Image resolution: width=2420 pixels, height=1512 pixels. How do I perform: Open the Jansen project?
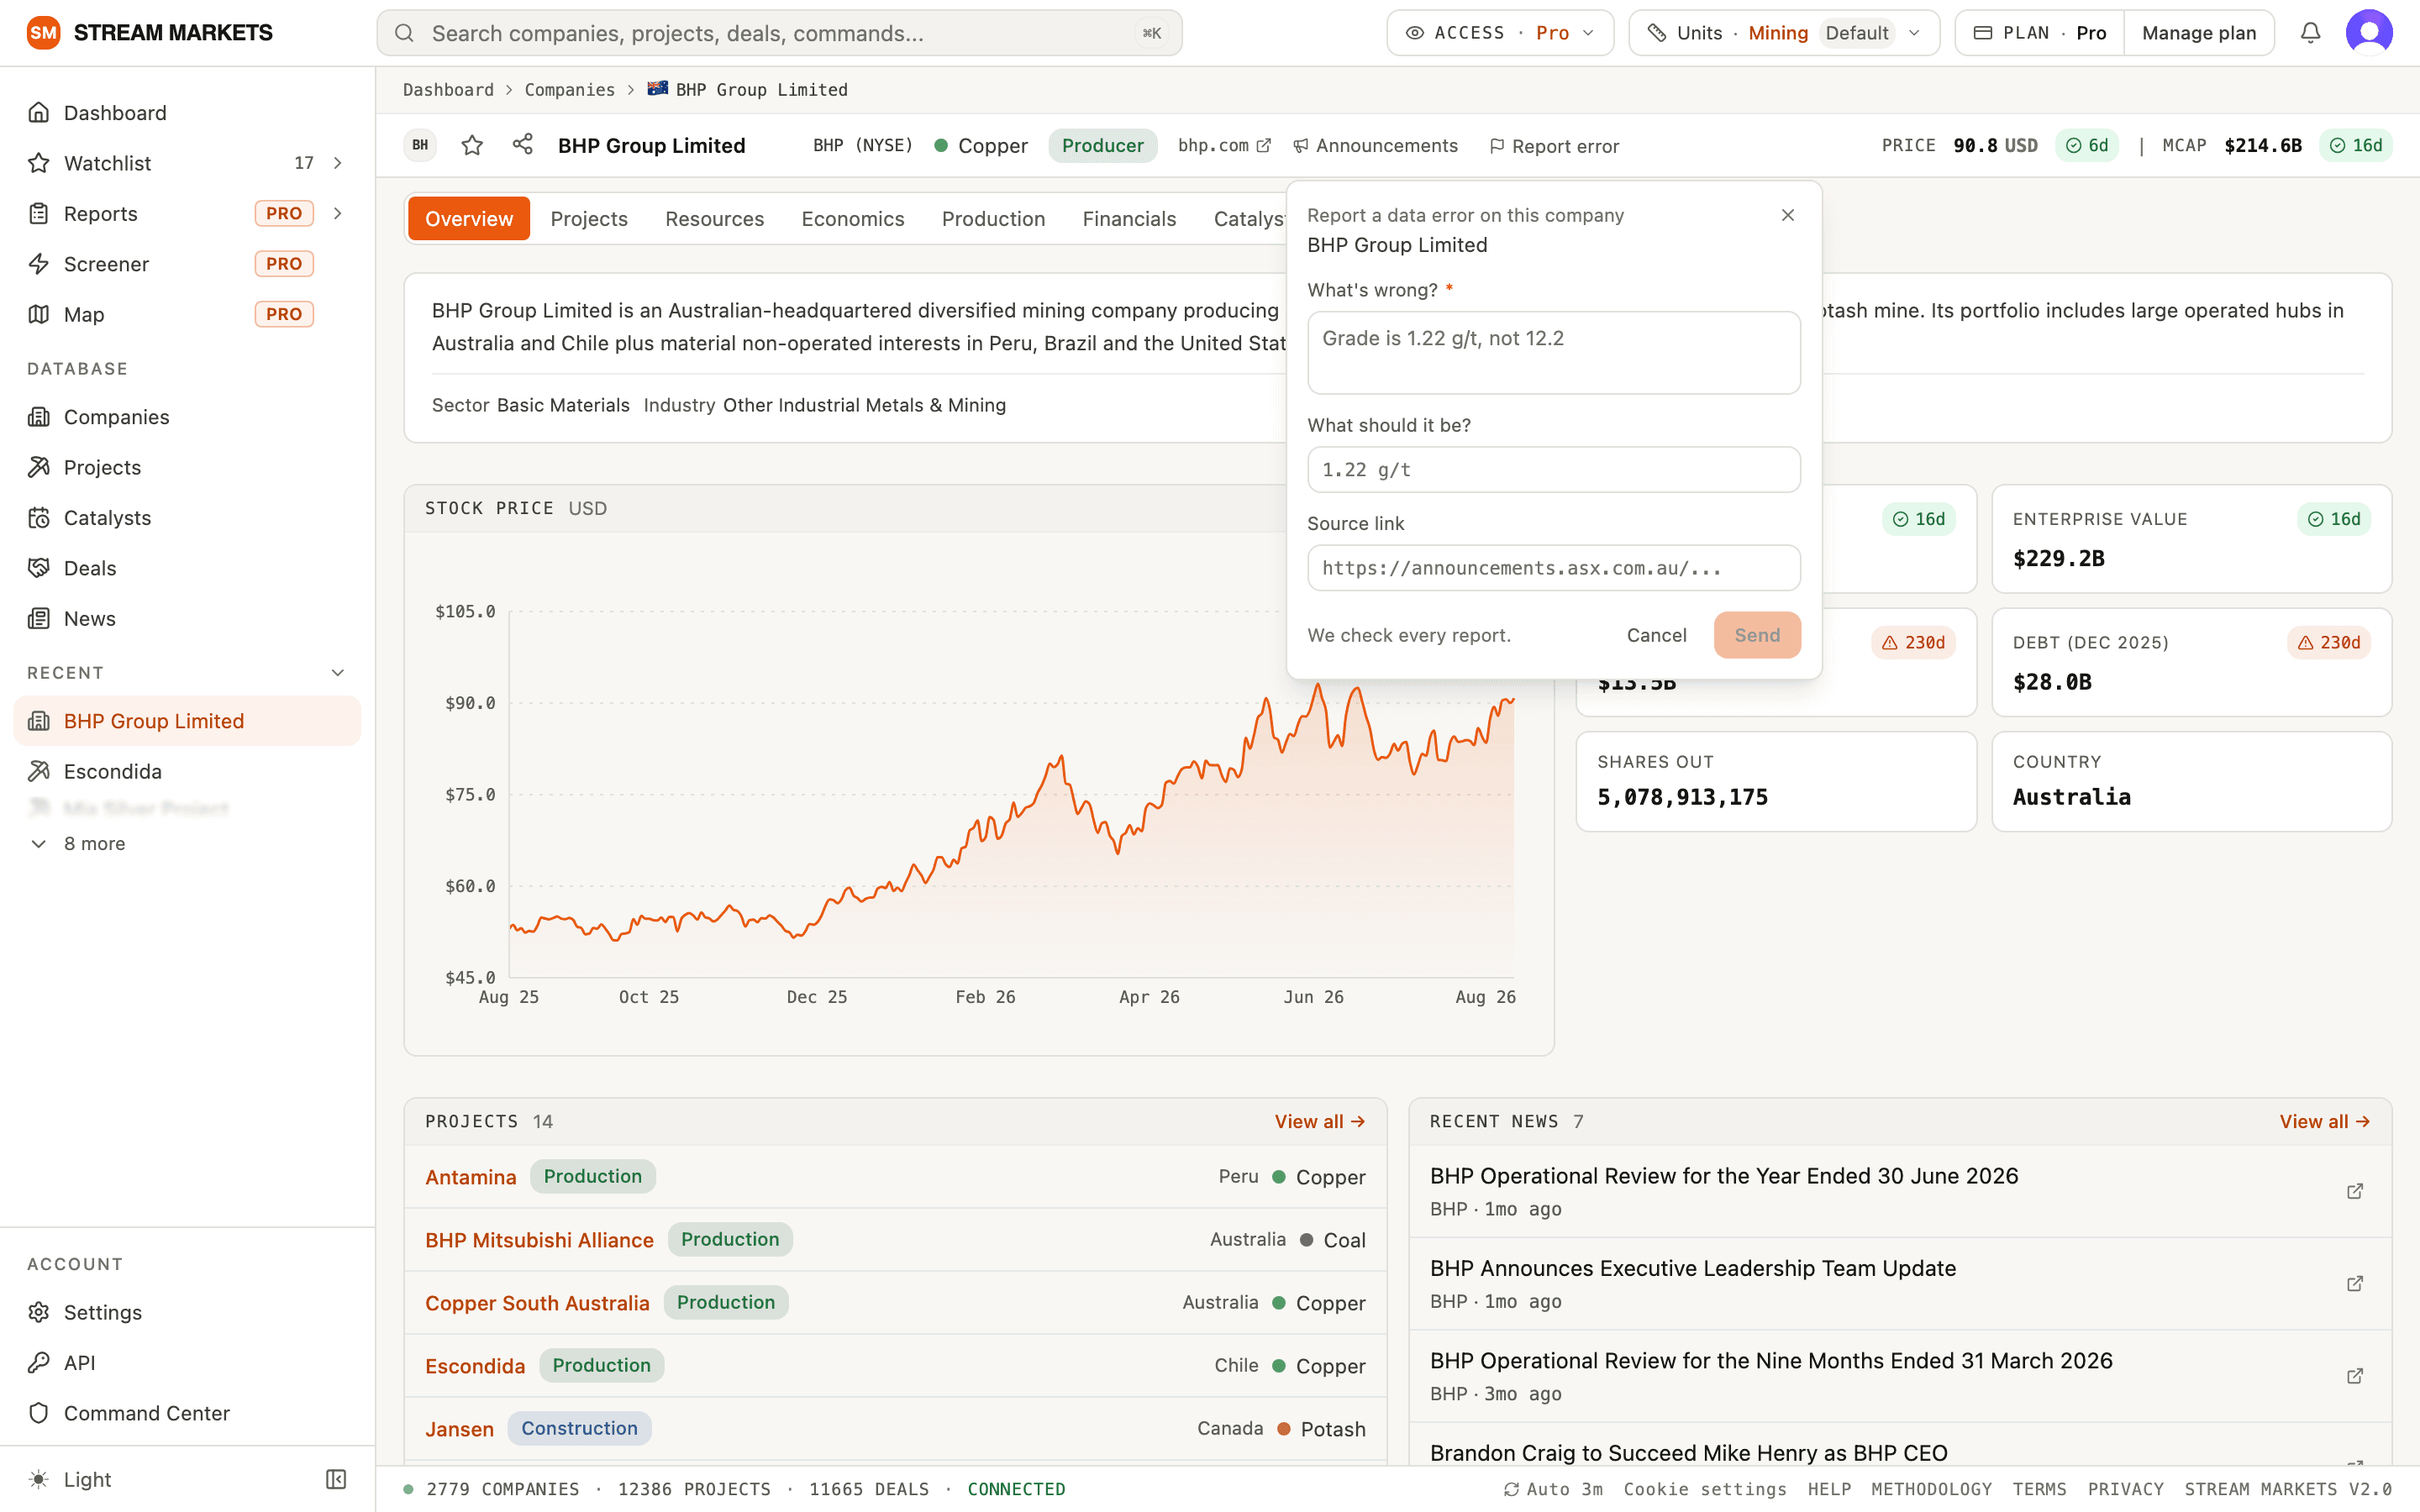click(x=459, y=1429)
